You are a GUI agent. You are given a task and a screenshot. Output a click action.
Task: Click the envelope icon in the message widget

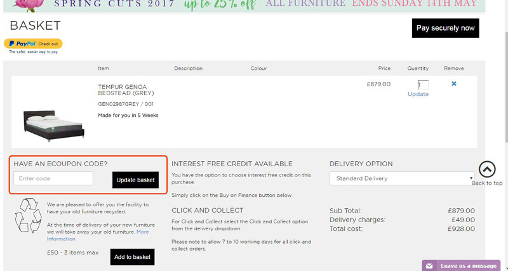tap(429, 266)
